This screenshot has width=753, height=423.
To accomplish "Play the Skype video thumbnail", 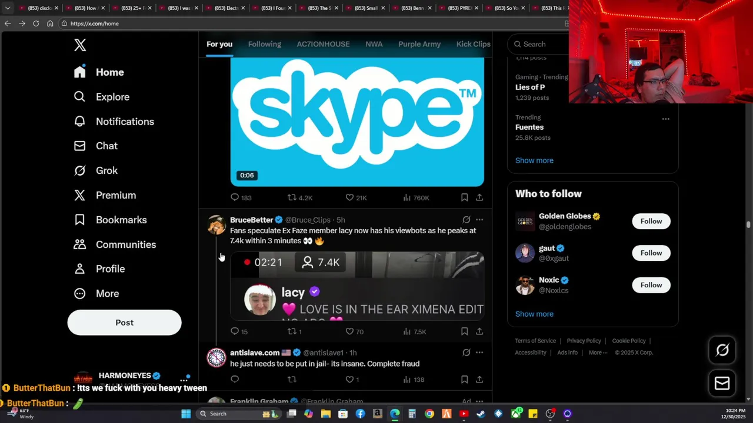I will click(x=357, y=122).
